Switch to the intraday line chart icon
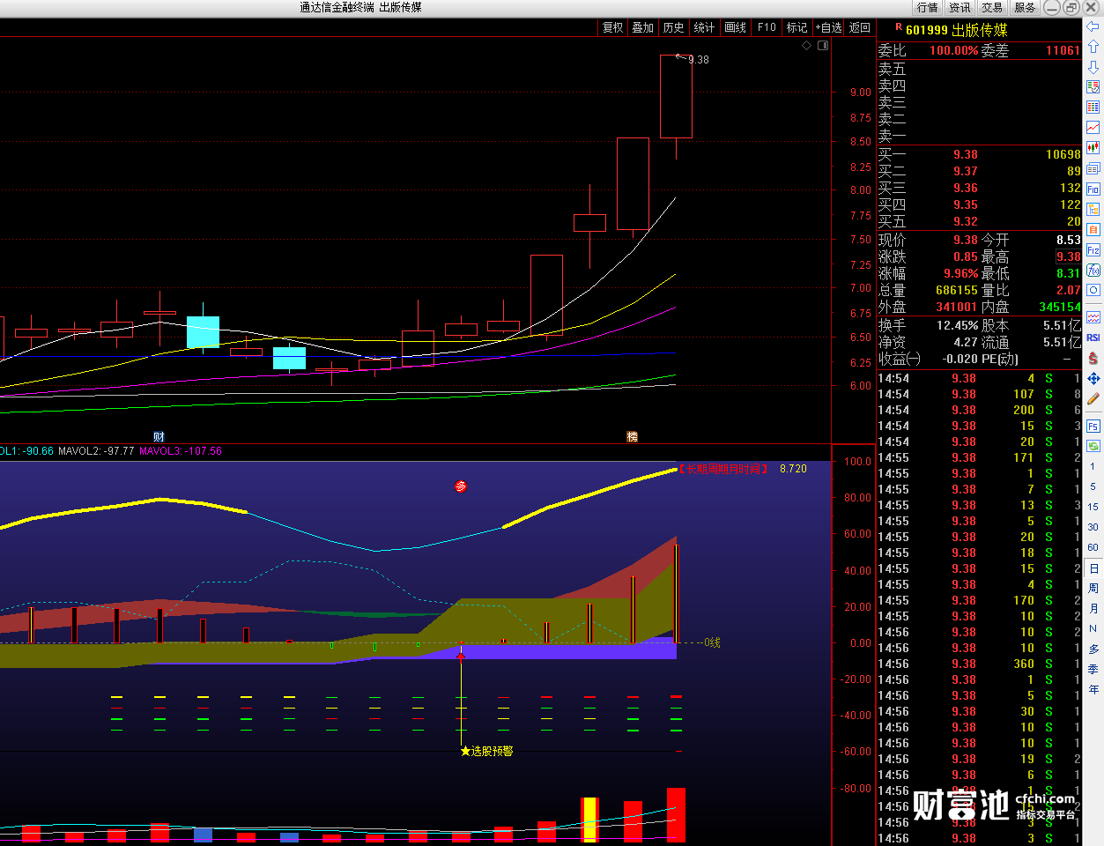Image resolution: width=1104 pixels, height=846 pixels. click(1093, 128)
